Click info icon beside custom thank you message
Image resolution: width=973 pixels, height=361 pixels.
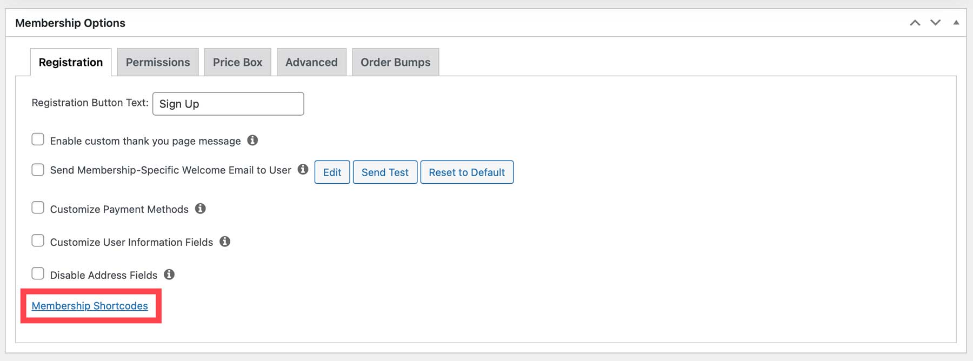252,141
